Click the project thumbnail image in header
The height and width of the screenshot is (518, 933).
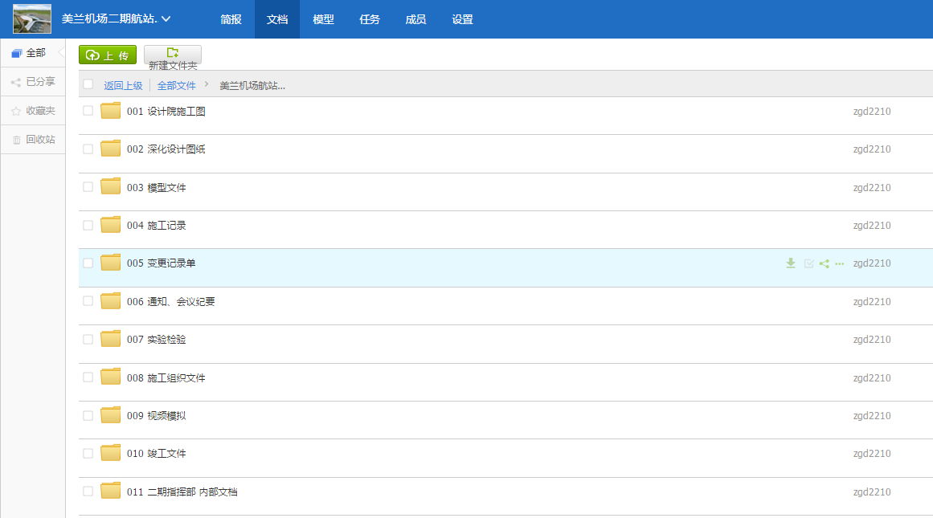click(x=32, y=18)
